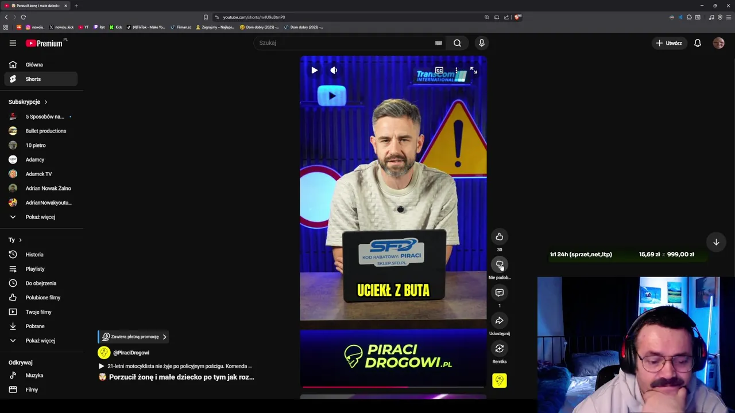The height and width of the screenshot is (413, 735).
Task: Dislike the Short (Nie podoba)
Action: click(x=500, y=264)
